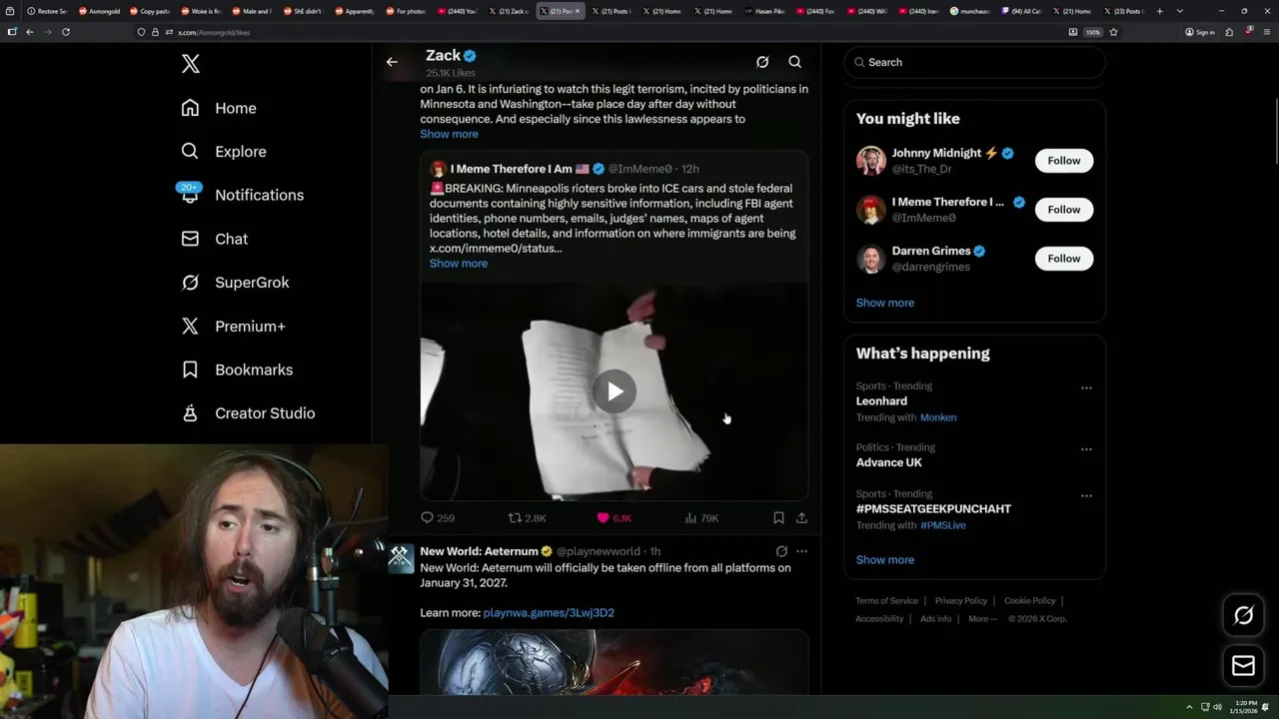Show more of the top post text
Screen dimensions: 1279x719
[x=449, y=134]
